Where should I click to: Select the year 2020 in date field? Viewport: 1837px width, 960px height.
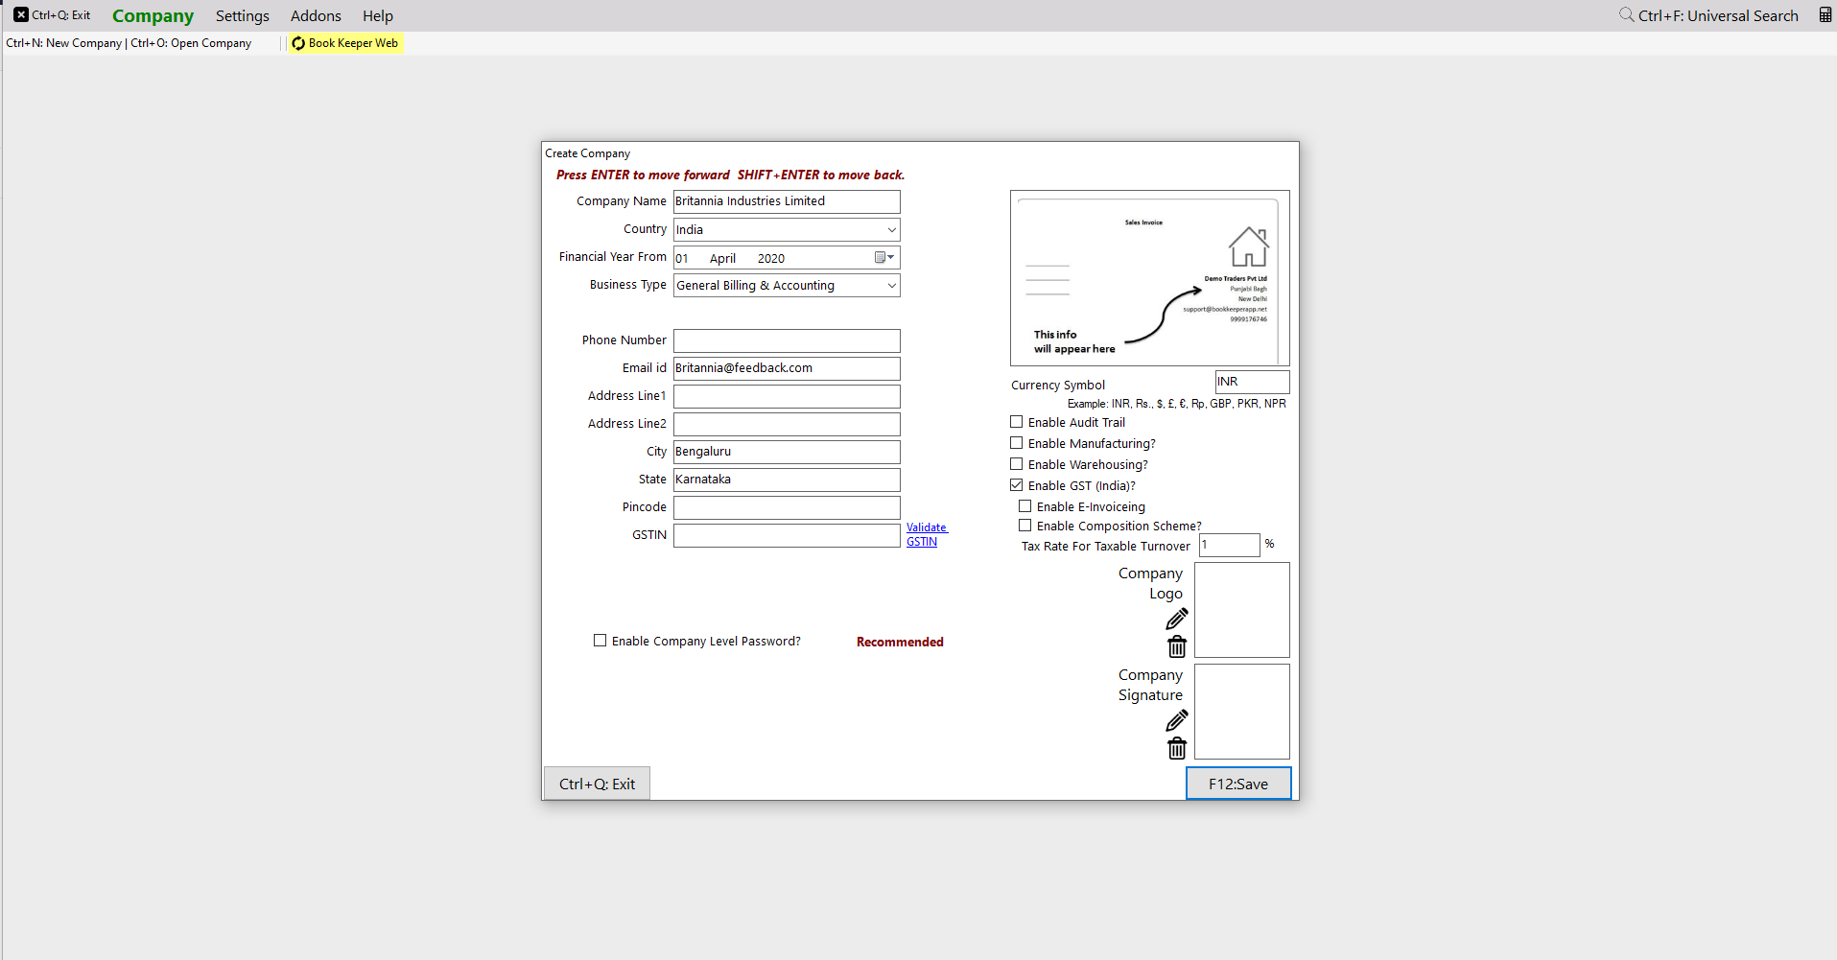pos(771,258)
